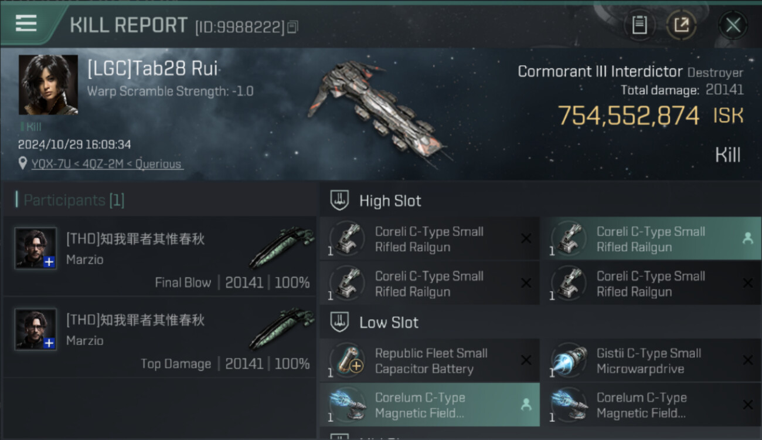
Task: Click Tab28 Rui's character portrait
Action: coord(48,84)
